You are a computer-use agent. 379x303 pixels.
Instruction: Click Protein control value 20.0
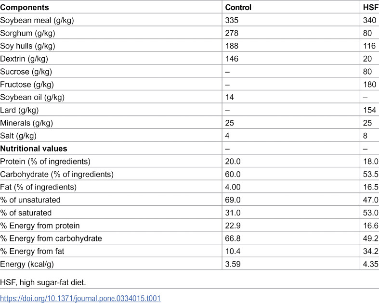point(233,161)
